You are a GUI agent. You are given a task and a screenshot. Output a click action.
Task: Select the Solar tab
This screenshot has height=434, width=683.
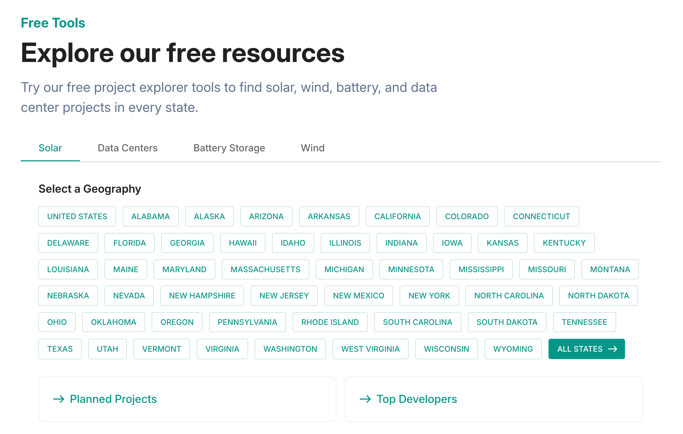pyautogui.click(x=50, y=148)
